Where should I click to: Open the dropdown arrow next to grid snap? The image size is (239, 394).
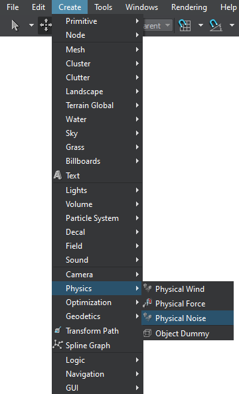point(200,25)
